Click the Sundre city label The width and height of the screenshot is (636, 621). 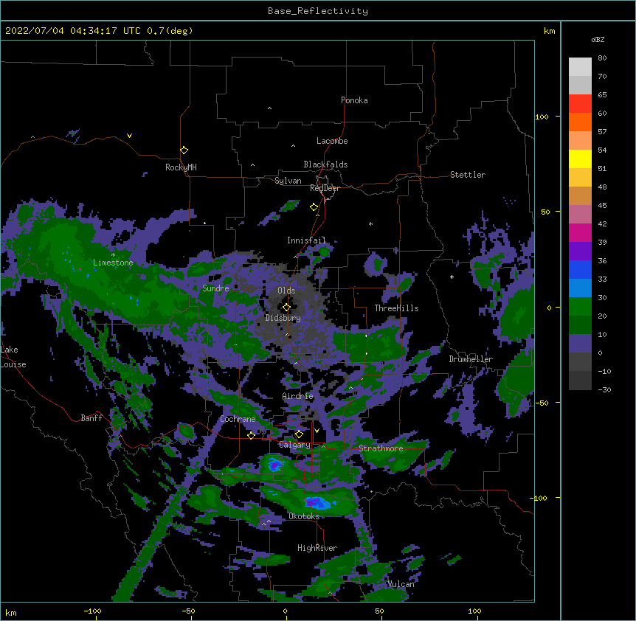215,288
